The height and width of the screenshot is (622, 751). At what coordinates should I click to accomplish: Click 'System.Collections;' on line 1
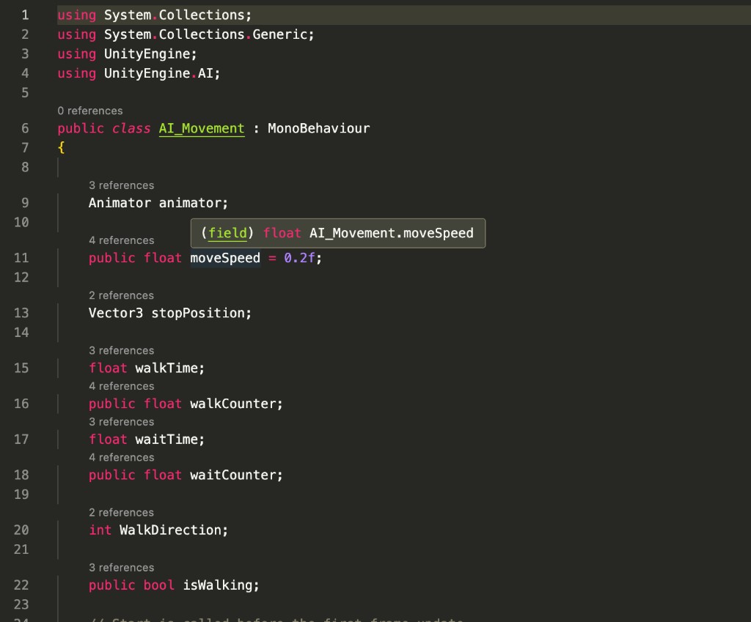pos(177,15)
